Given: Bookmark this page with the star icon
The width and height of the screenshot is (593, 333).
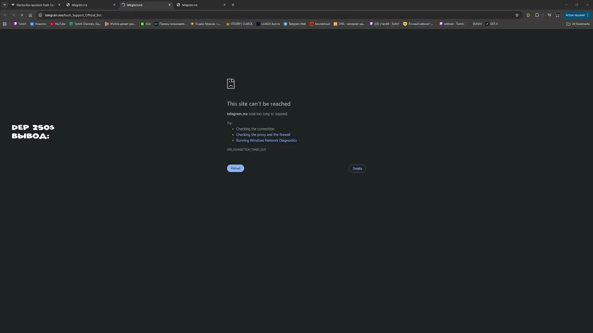Looking at the screenshot, I should click(517, 15).
